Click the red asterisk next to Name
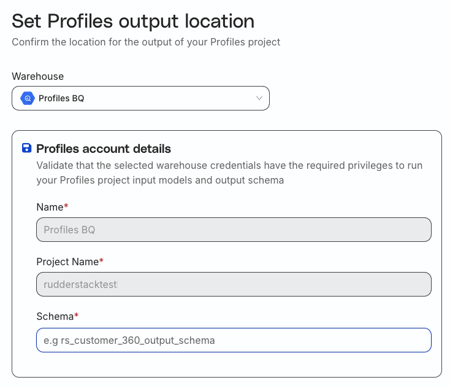Image resolution: width=450 pixels, height=388 pixels. click(66, 207)
